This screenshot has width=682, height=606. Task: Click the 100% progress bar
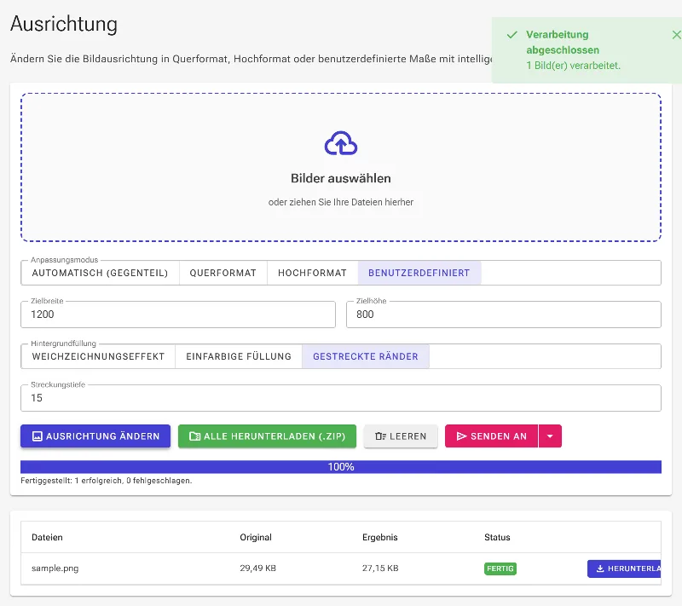[341, 467]
